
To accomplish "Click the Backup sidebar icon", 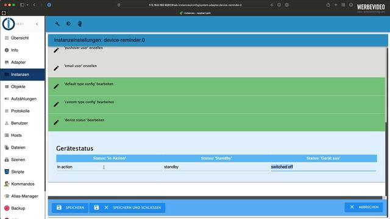I will click(x=7, y=208).
